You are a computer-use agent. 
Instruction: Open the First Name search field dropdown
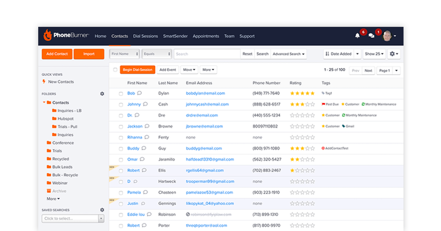tap(125, 54)
